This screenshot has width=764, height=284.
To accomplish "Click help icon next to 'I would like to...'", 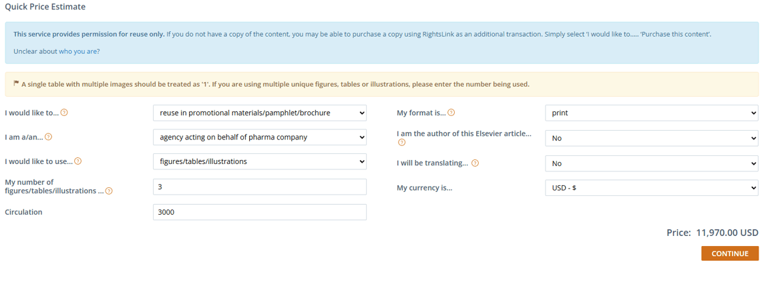I will pyautogui.click(x=64, y=113).
